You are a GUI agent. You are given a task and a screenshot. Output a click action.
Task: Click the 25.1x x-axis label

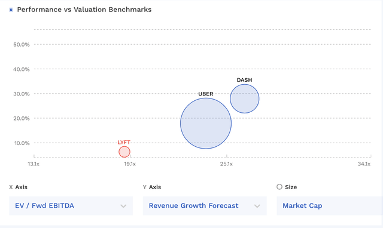(226, 164)
